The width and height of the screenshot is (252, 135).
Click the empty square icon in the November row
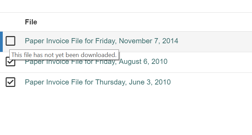click(x=10, y=41)
